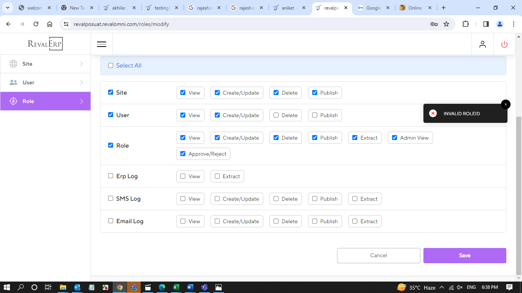The image size is (522, 293).
Task: Enable the Erp Log module checkbox
Action: pyautogui.click(x=111, y=176)
